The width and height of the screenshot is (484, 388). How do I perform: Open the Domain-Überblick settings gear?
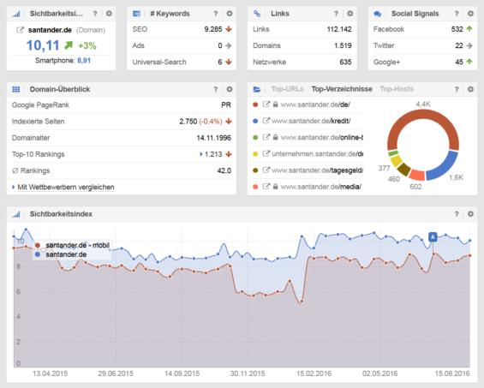coord(230,89)
